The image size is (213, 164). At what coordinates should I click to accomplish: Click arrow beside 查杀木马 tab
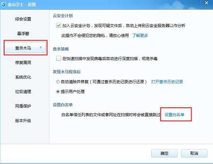41,47
